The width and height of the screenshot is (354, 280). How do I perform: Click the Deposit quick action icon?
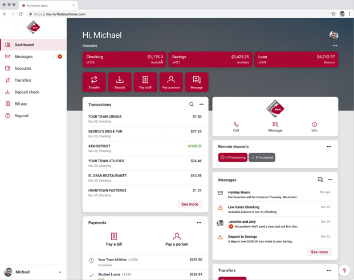pos(120,80)
